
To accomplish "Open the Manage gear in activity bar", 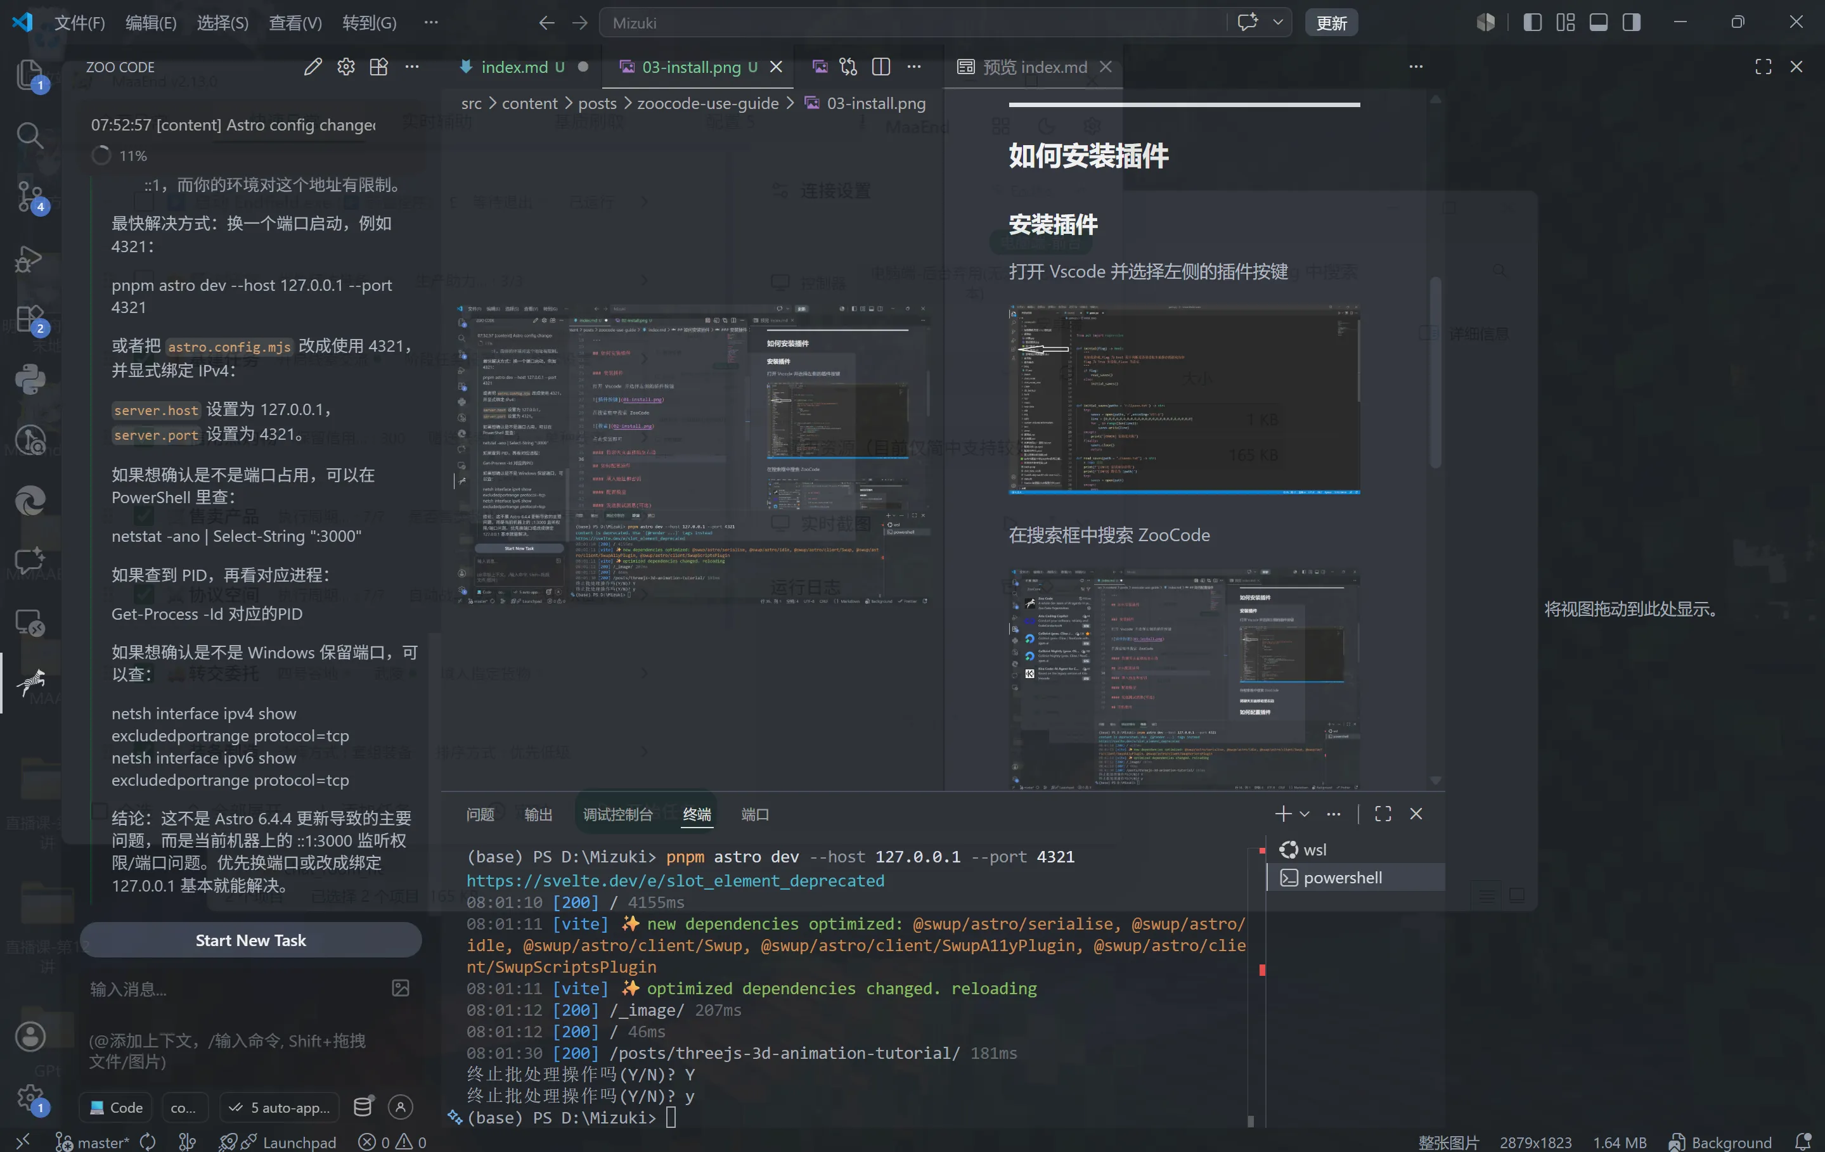I will pyautogui.click(x=30, y=1098).
